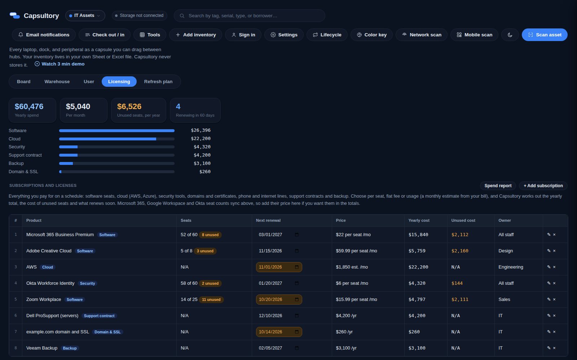Click the Storage not connected status pill
This screenshot has height=360, width=577.
pyautogui.click(x=139, y=15)
